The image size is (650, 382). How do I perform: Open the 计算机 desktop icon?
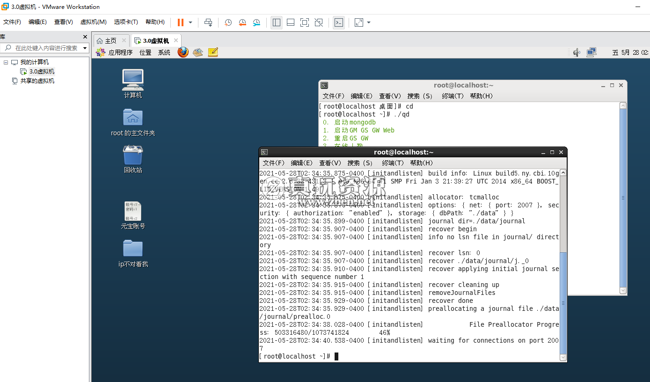(x=133, y=84)
